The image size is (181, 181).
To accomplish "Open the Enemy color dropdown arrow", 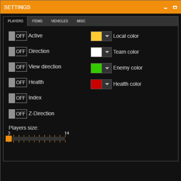I will pyautogui.click(x=107, y=68).
